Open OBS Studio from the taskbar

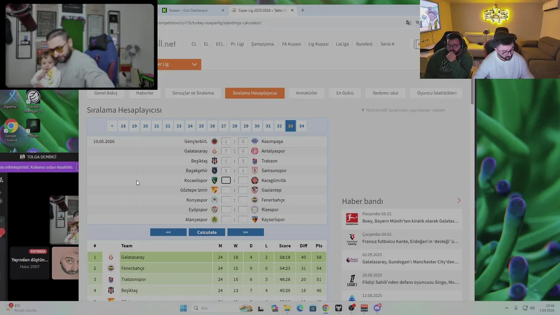351,308
